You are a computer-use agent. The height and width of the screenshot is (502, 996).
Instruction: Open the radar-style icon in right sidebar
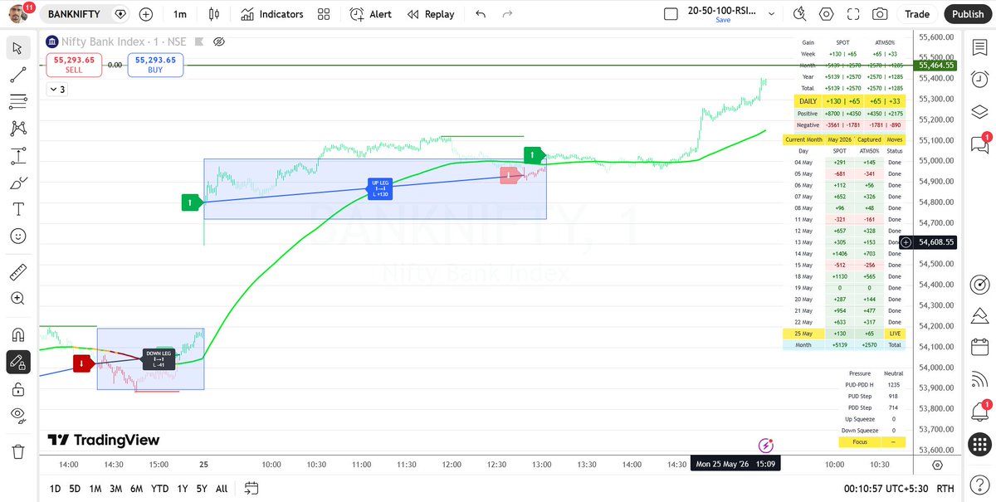980,284
